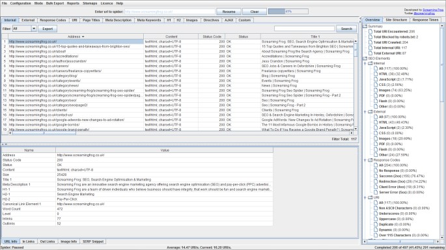Select the Summary folder icon
The image size is (446, 250).
(x=365, y=26)
